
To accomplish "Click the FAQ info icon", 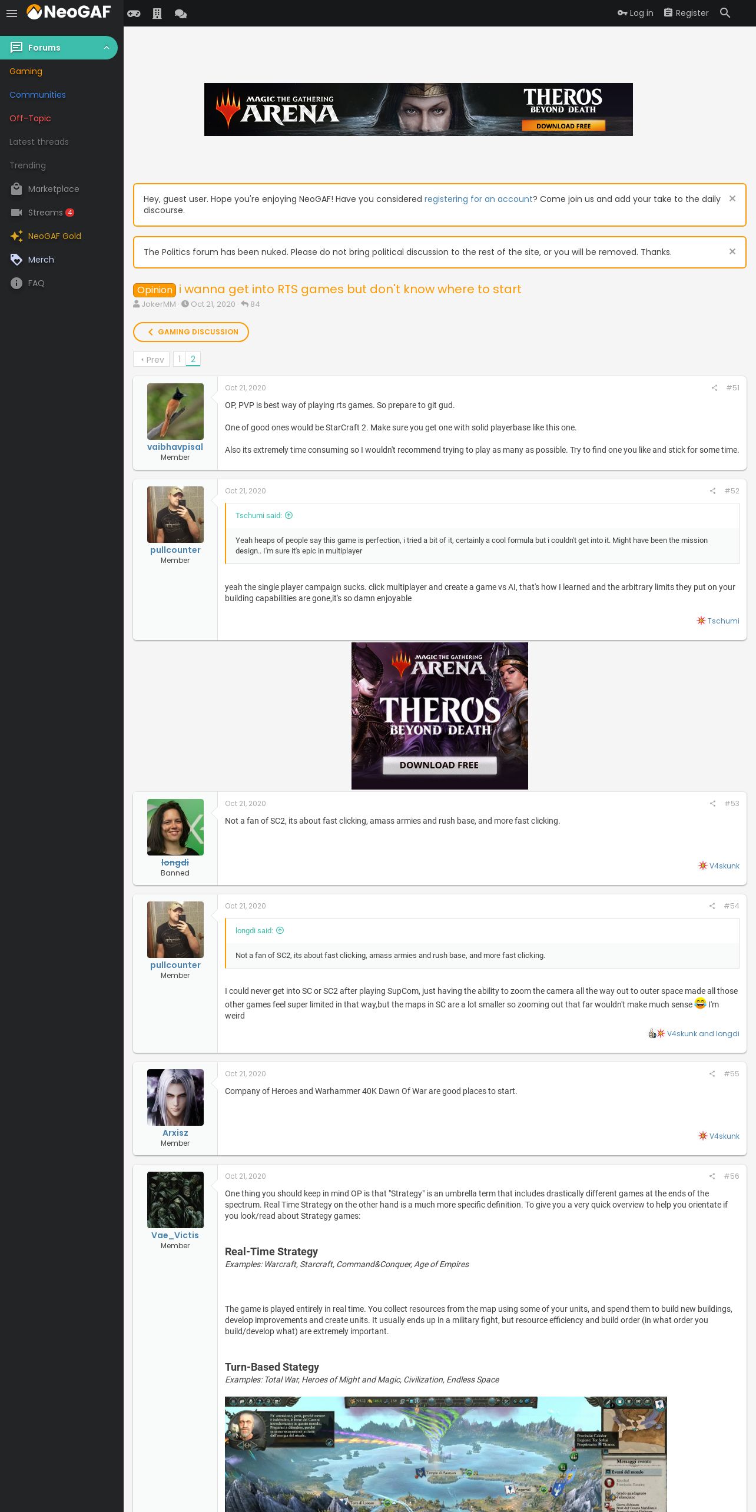I will click(16, 283).
